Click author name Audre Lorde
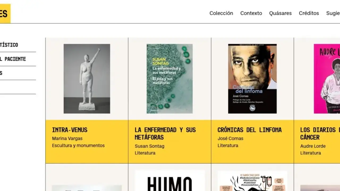 [313, 146]
